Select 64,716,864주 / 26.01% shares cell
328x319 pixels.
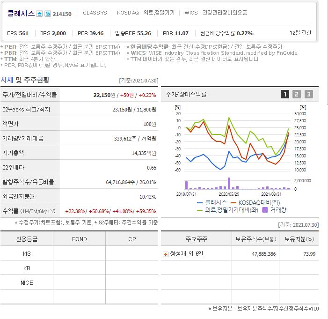click(x=131, y=182)
